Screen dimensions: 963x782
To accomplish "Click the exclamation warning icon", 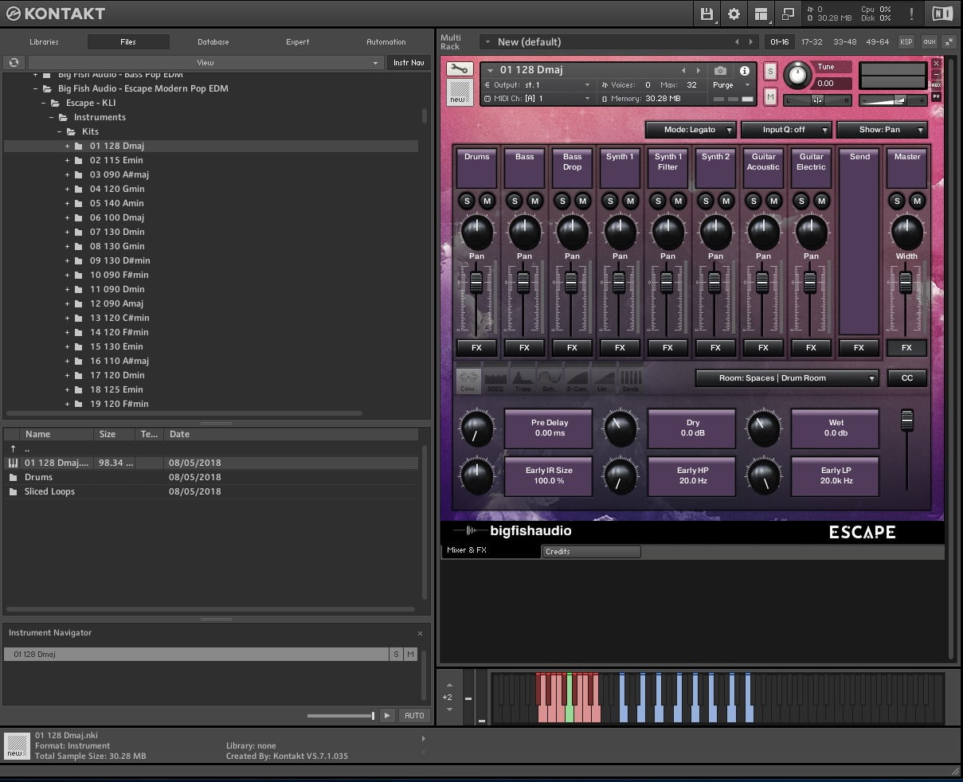I will pyautogui.click(x=911, y=14).
